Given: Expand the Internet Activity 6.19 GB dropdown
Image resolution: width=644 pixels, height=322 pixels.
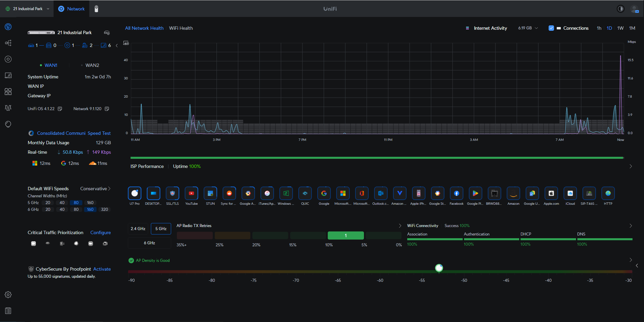Looking at the screenshot, I should 528,28.
